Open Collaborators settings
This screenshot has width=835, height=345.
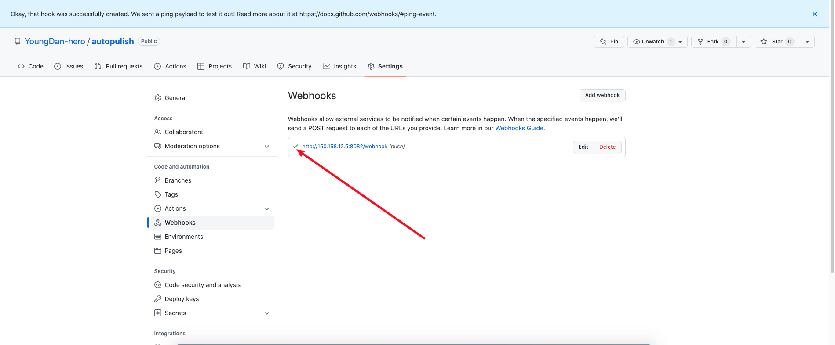click(212, 132)
